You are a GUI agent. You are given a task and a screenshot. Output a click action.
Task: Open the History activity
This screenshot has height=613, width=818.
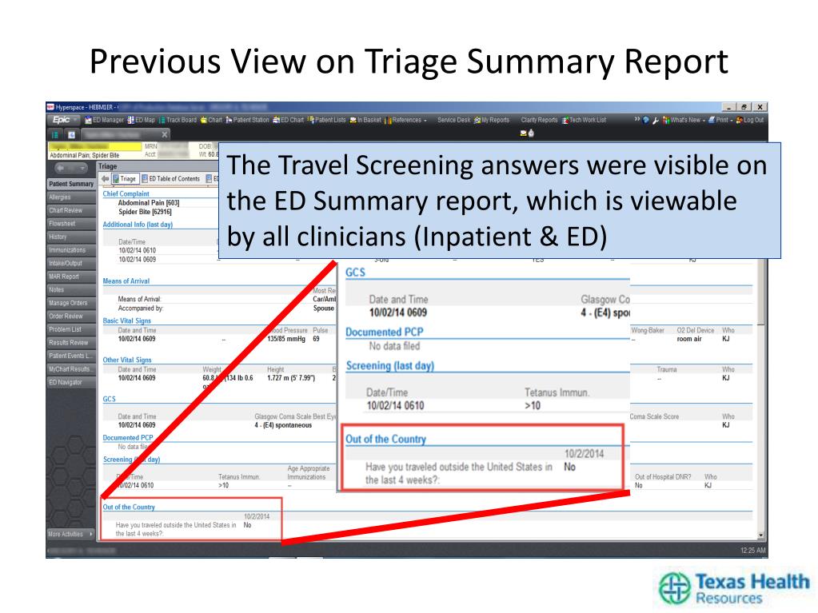click(x=71, y=237)
